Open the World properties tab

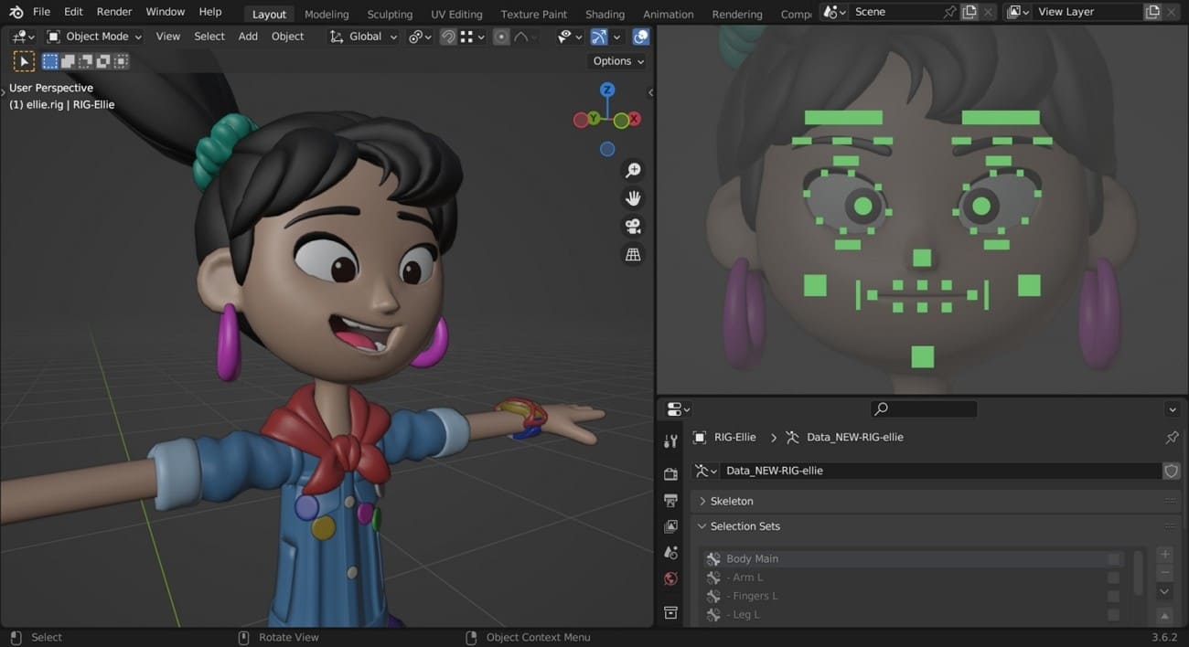pyautogui.click(x=670, y=578)
